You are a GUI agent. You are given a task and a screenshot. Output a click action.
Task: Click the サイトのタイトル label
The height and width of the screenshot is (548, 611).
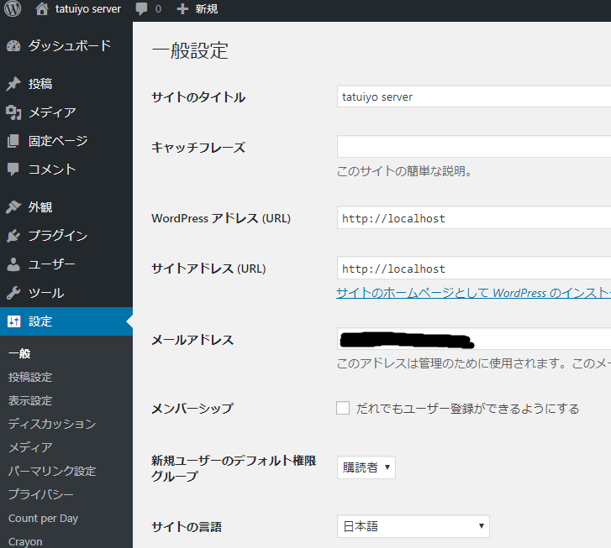pos(198,97)
